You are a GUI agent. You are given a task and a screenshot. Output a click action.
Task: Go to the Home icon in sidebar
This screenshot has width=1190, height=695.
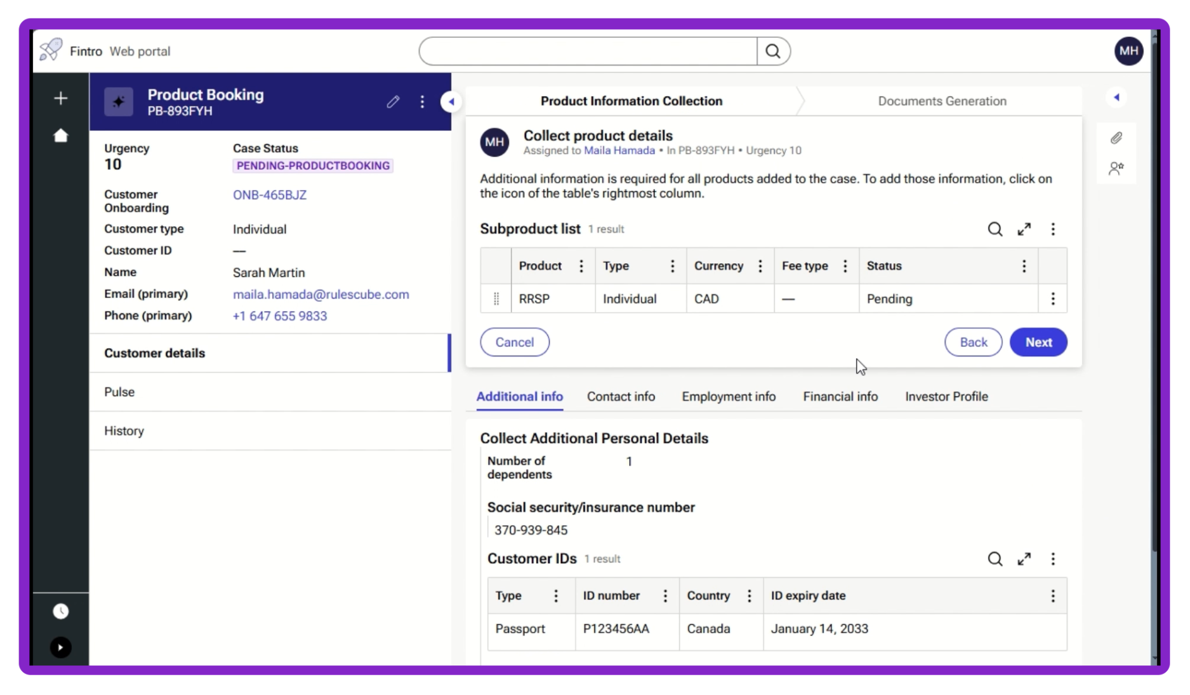click(x=61, y=136)
